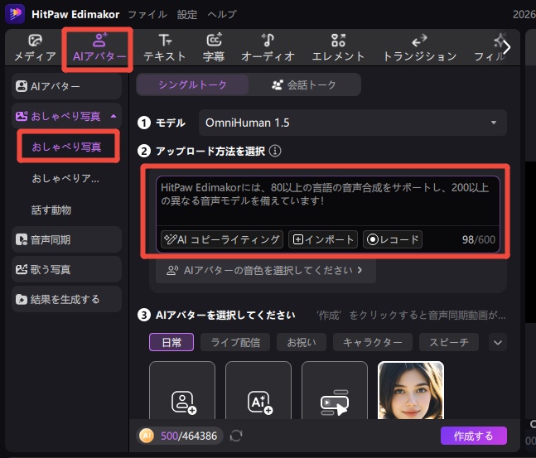Click the AI credits coin 500/464386
This screenshot has height=458, width=536.
coord(180,436)
